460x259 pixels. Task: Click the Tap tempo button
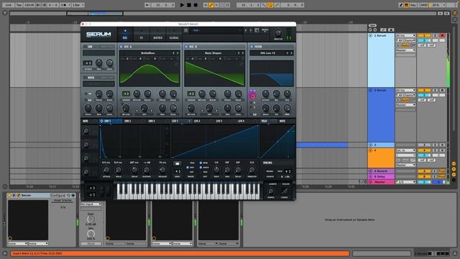pyautogui.click(x=19, y=5)
